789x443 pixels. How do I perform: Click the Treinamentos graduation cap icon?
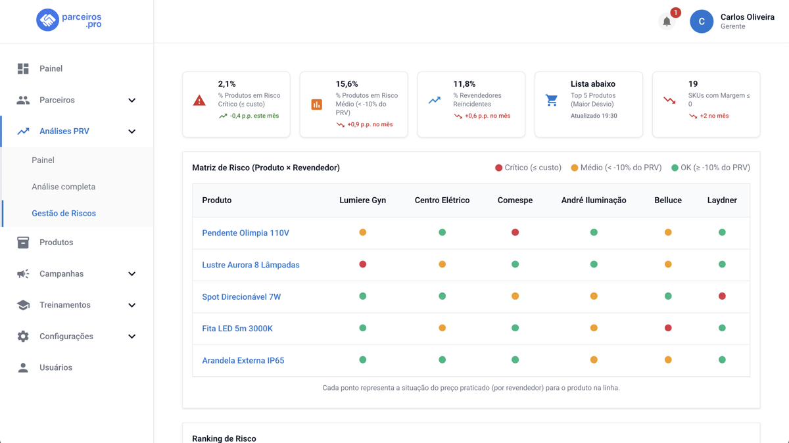click(23, 305)
